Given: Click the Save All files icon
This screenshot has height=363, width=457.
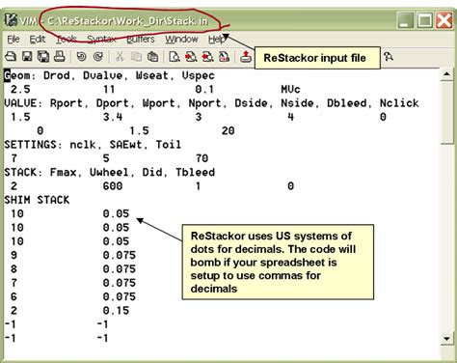Looking at the screenshot, I should 43,57.
